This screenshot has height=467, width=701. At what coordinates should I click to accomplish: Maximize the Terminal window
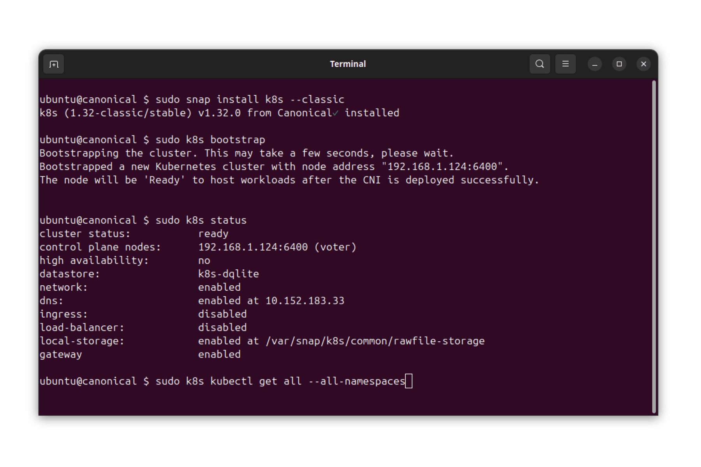(x=619, y=64)
